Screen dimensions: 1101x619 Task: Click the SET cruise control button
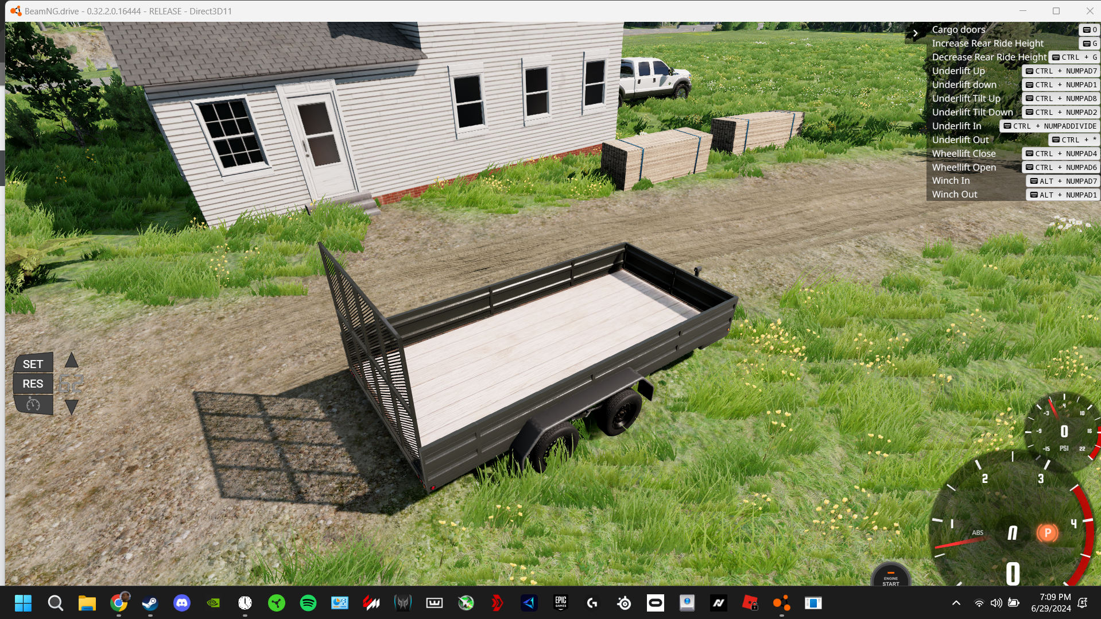pyautogui.click(x=33, y=364)
